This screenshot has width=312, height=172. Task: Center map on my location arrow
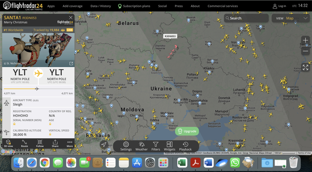pyautogui.click(x=104, y=144)
